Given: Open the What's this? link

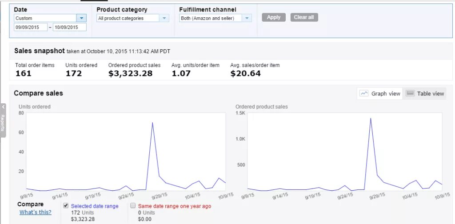Looking at the screenshot, I should (x=35, y=212).
